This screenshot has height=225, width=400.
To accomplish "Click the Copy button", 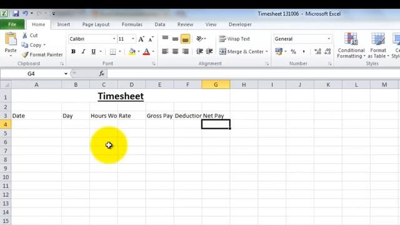I will tap(32, 45).
